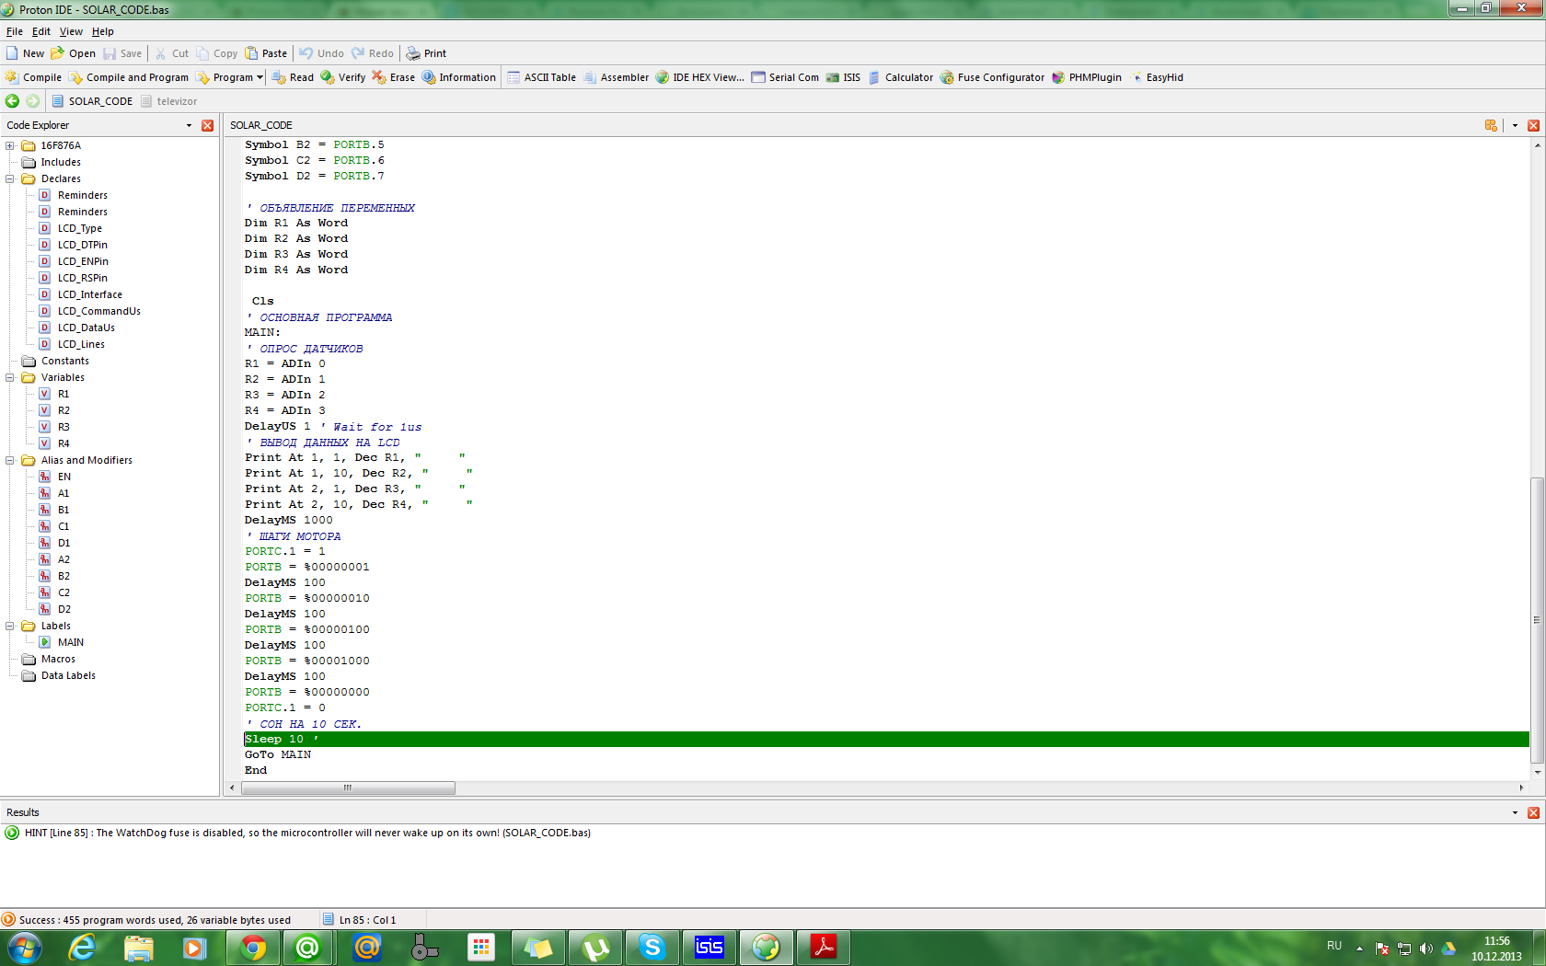Expand the 16F876A tree node
The height and width of the screenshot is (966, 1546).
coord(9,145)
